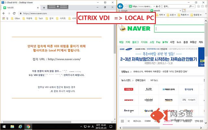The height and width of the screenshot is (130, 208).
Task: Expand the 쇼핑 favorites folder in IE
Action: tap(171, 15)
